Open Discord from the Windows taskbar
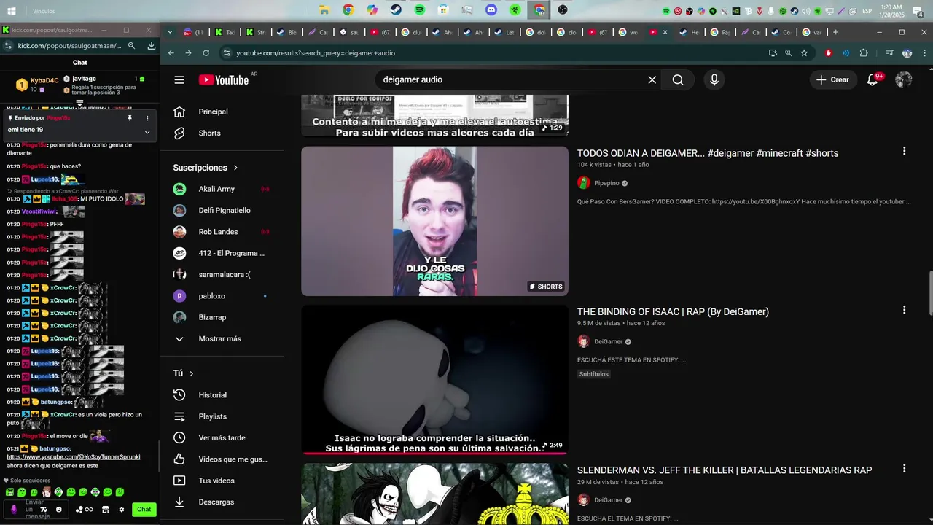Image resolution: width=933 pixels, height=525 pixels. click(x=491, y=10)
